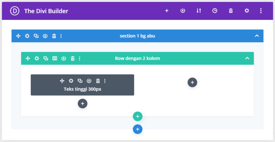Open header three-dot more options menu
This screenshot has width=275, height=142.
point(261,11)
